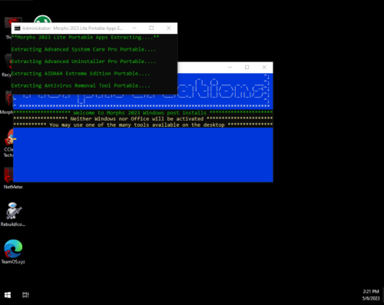Select the partially hidden Morph desktop icon
This screenshot has height=305, width=384.
[7, 102]
